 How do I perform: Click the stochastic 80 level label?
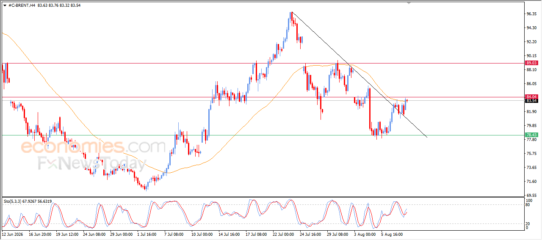tap(528, 205)
